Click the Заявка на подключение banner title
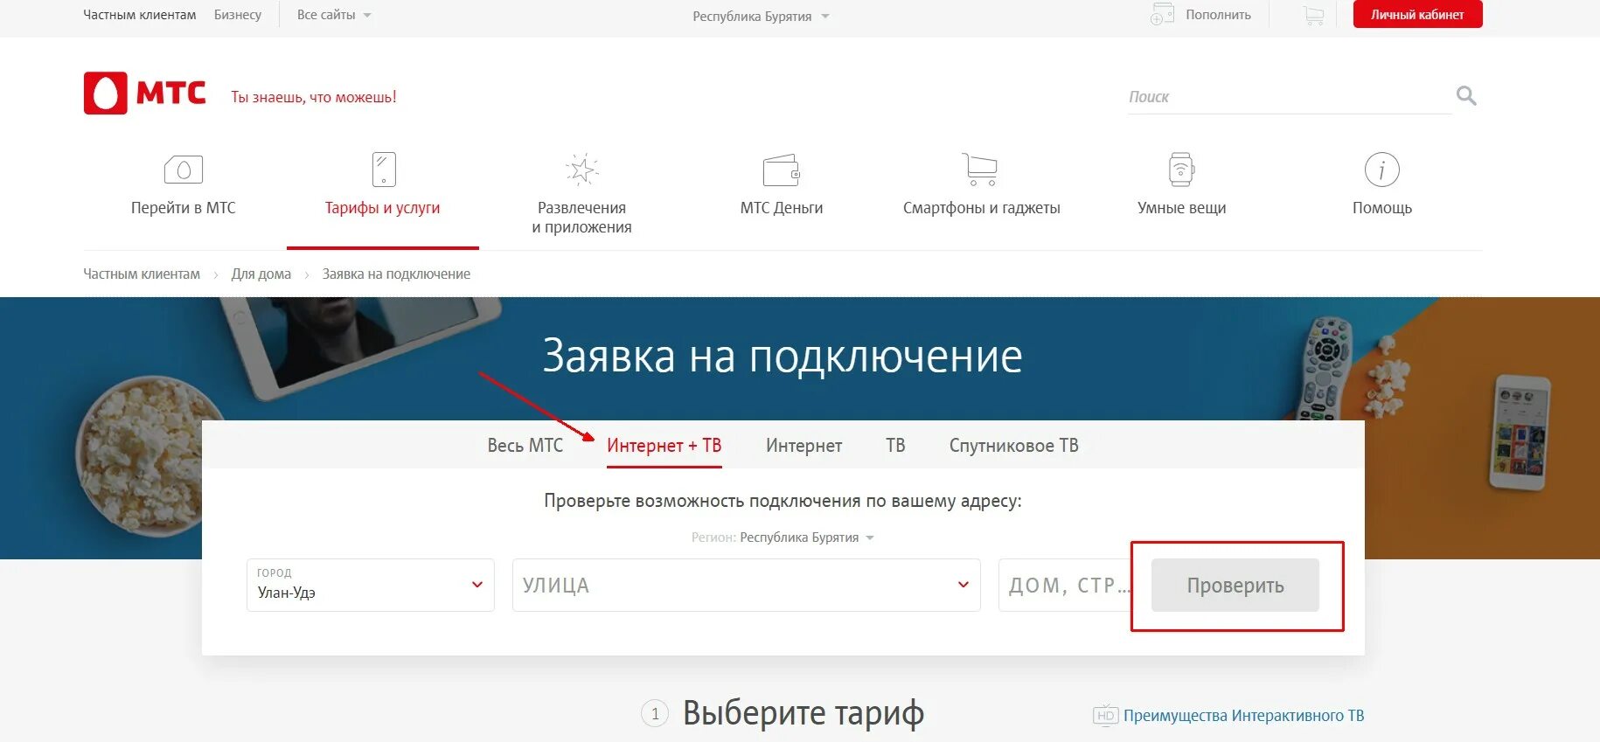This screenshot has width=1600, height=742. 783,357
